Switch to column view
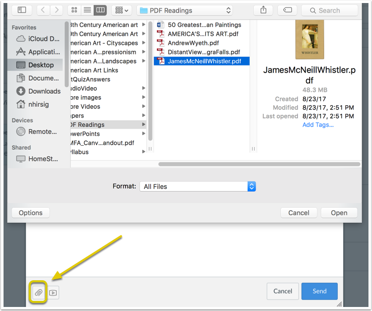The width and height of the screenshot is (372, 311). pos(100,10)
